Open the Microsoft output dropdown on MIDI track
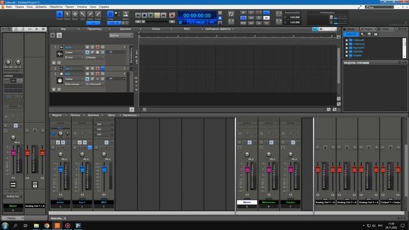 [95, 84]
